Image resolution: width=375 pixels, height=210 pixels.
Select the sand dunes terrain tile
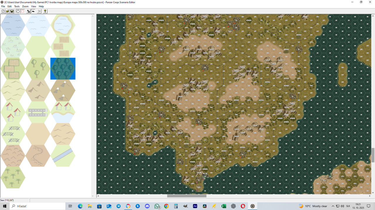pos(63,134)
